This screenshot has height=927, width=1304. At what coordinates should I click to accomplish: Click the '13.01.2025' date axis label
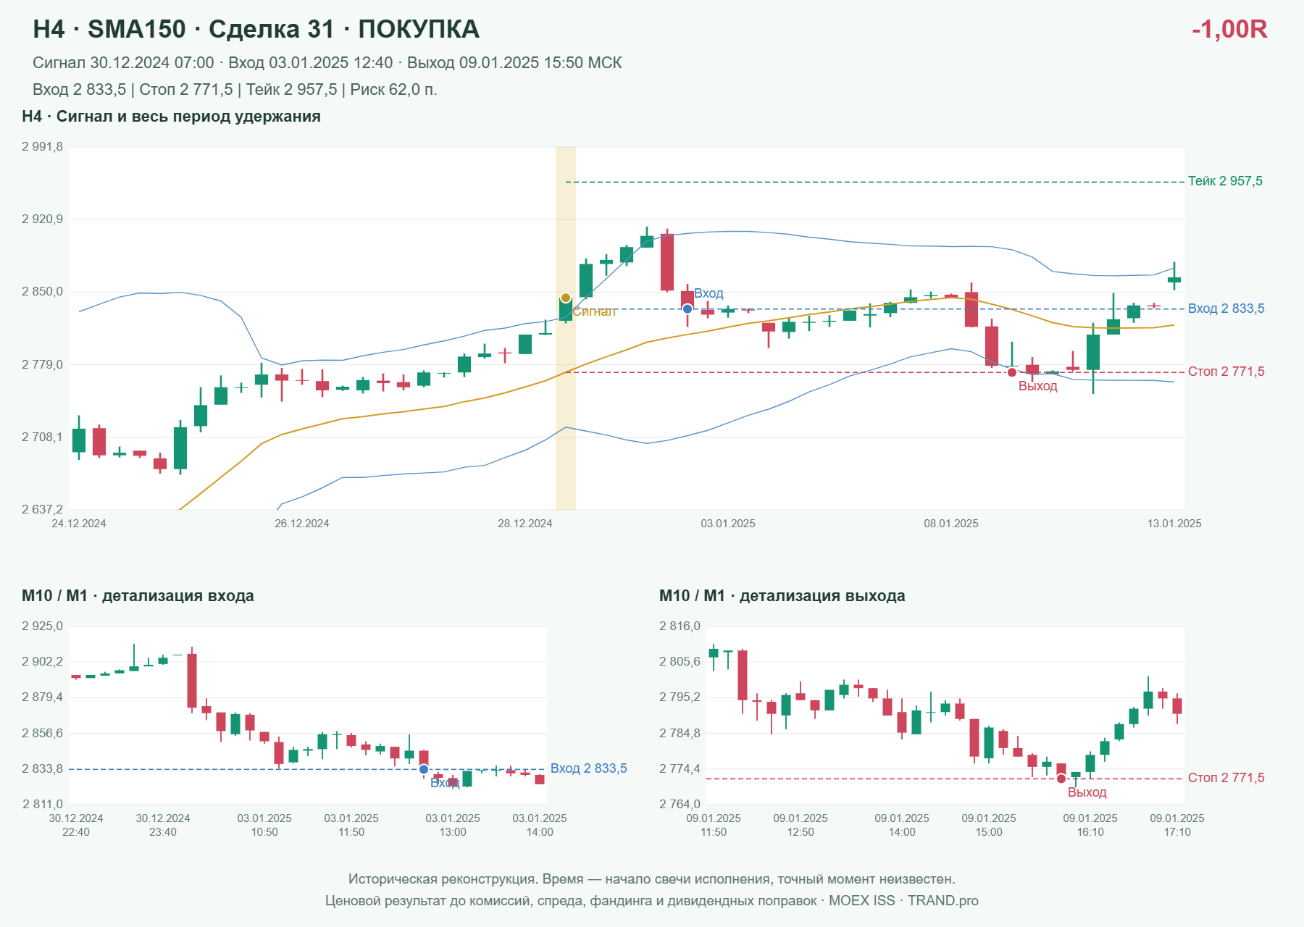coord(1174,524)
